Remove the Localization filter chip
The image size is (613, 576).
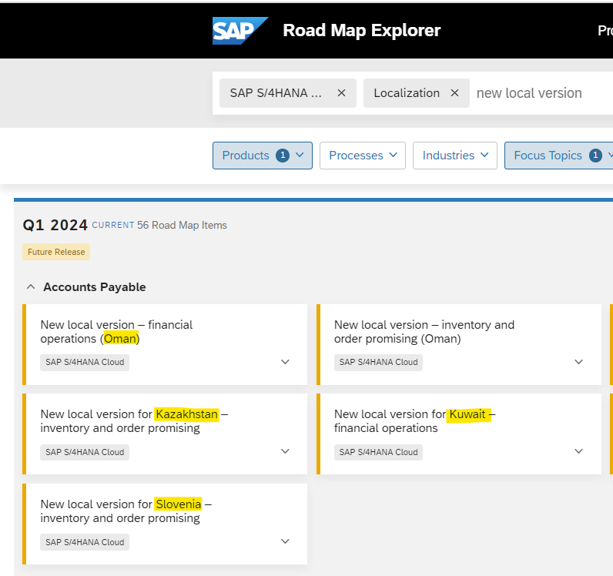tap(454, 93)
